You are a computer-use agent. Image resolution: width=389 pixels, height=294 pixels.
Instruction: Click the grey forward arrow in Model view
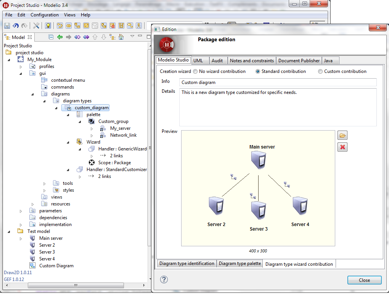(x=69, y=37)
